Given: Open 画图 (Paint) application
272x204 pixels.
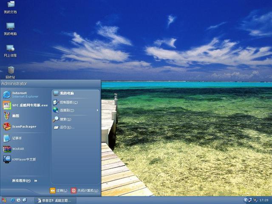Looking at the screenshot, I should [16, 116].
